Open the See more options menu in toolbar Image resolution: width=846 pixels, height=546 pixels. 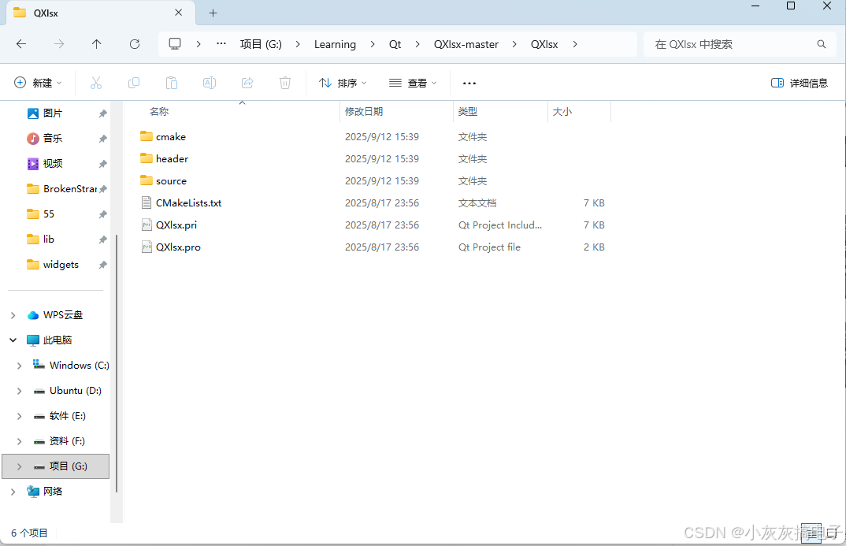click(x=469, y=83)
